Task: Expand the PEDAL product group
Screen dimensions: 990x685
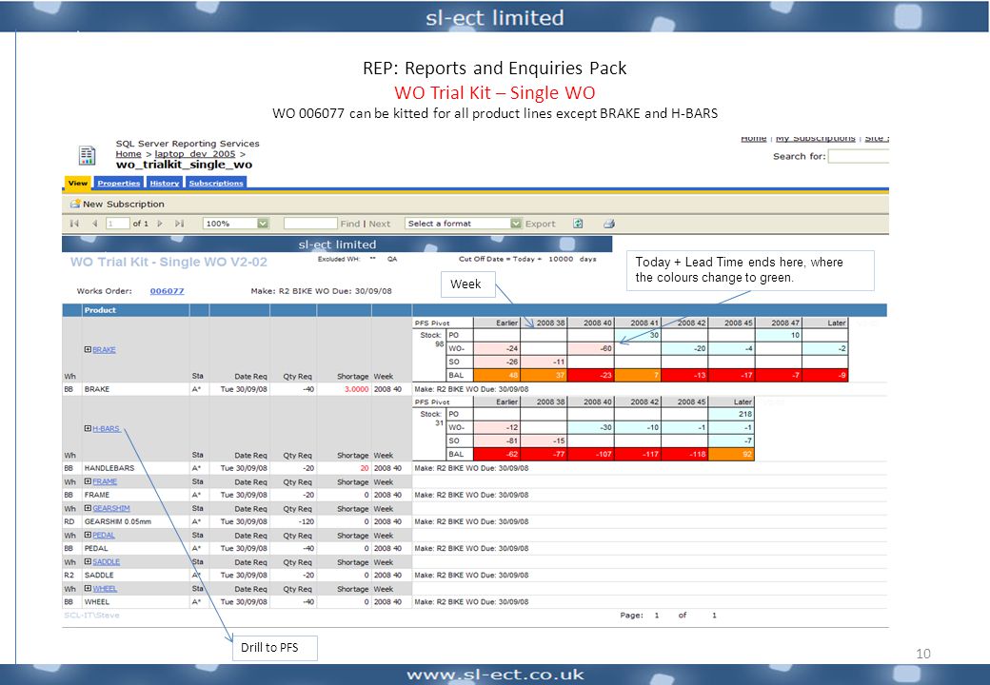Action: (88, 535)
